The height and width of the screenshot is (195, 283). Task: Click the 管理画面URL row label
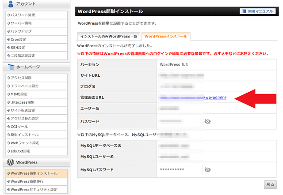point(92,97)
